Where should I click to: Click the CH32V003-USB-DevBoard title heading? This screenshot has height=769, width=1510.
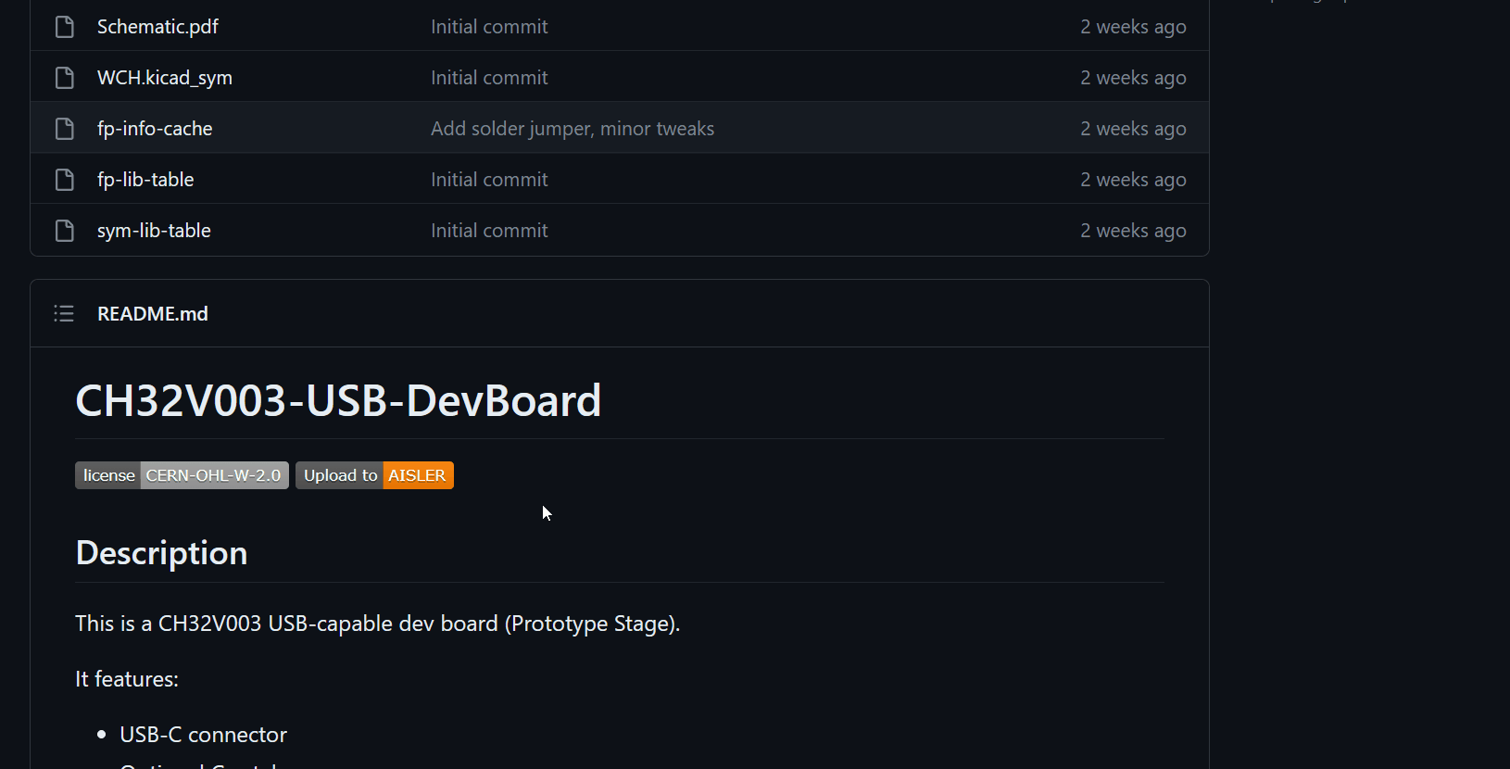[x=338, y=400]
